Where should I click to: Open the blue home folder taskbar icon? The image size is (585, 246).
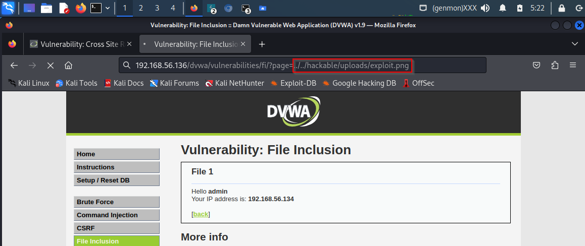(x=263, y=8)
